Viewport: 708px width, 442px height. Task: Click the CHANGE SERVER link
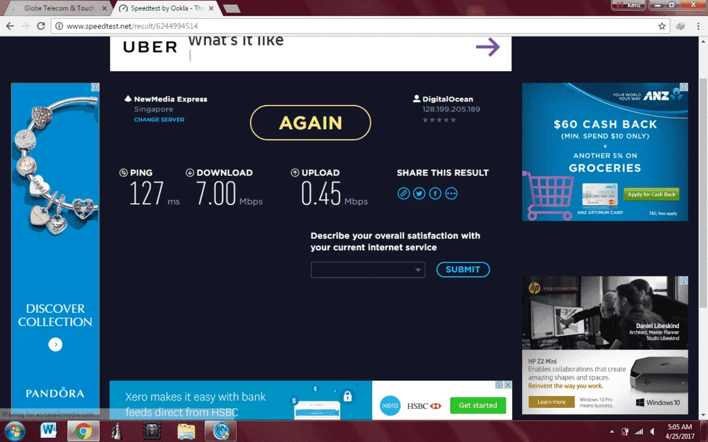[159, 120]
